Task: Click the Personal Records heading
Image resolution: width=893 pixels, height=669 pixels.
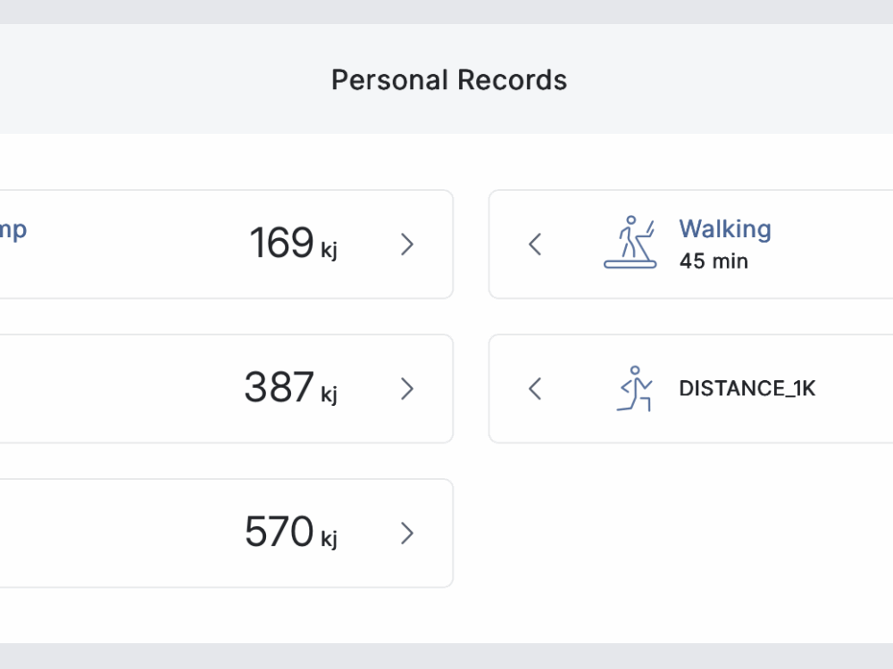Action: [448, 80]
